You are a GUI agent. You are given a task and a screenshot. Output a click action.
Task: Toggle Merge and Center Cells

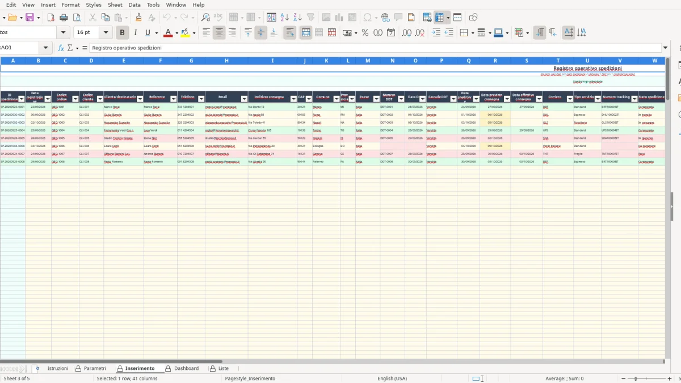point(306,33)
